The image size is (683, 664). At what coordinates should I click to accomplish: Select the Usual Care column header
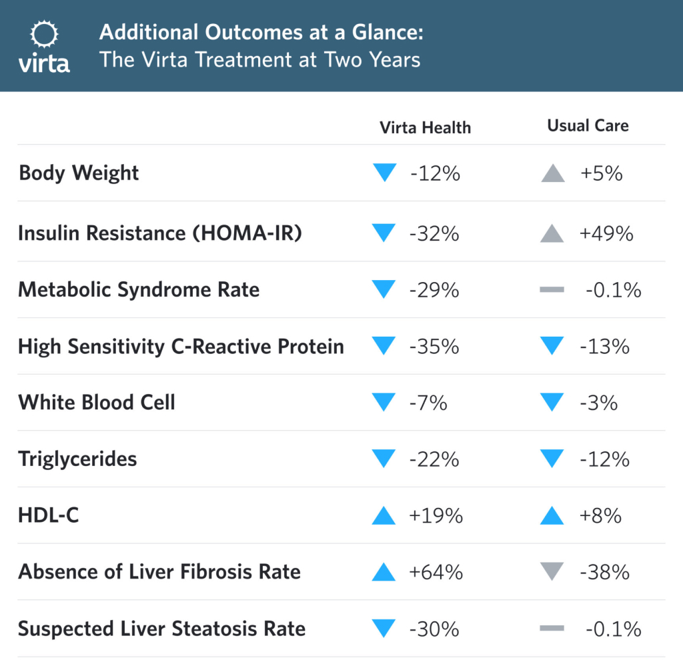coord(588,125)
